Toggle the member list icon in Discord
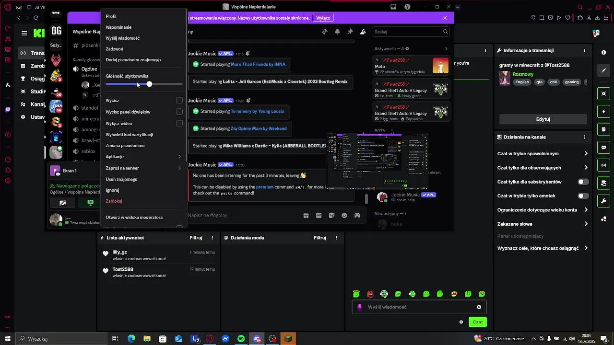 [363, 32]
